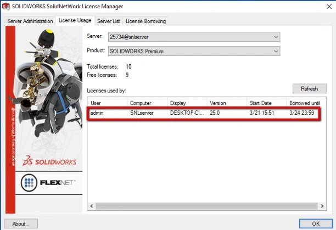This screenshot has height=230, width=336.
Task: Click the 3/21 15:51 start date cell
Action: (262, 113)
